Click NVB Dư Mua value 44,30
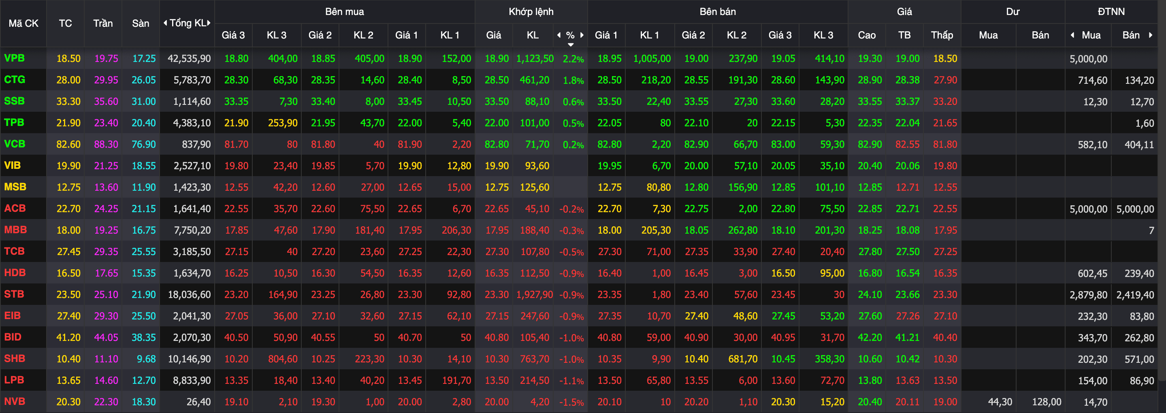1166x413 pixels. pyautogui.click(x=1000, y=402)
